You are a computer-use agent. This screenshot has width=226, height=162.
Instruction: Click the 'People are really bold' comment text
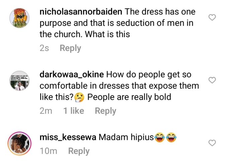pos(129,97)
